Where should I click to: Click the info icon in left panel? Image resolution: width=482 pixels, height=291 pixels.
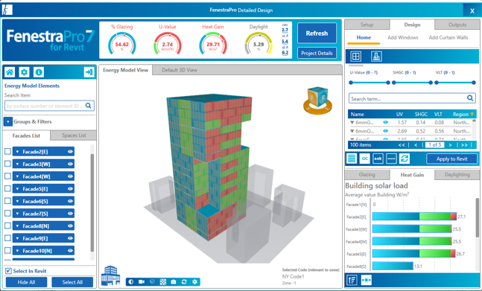pos(39,72)
